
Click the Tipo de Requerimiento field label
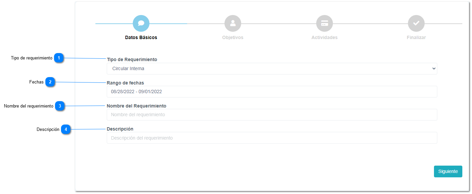coord(132,59)
